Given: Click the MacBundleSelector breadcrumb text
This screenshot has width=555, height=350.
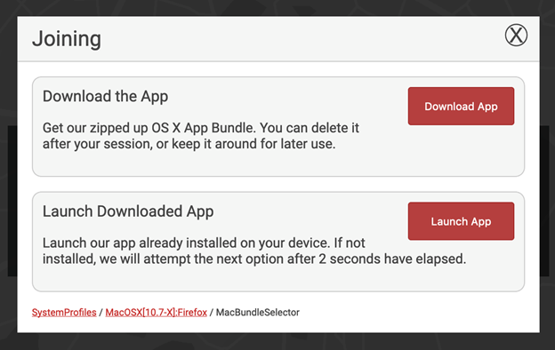Looking at the screenshot, I should tap(258, 313).
